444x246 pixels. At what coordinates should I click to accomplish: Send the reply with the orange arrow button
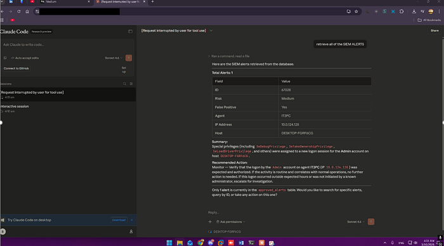(x=371, y=222)
